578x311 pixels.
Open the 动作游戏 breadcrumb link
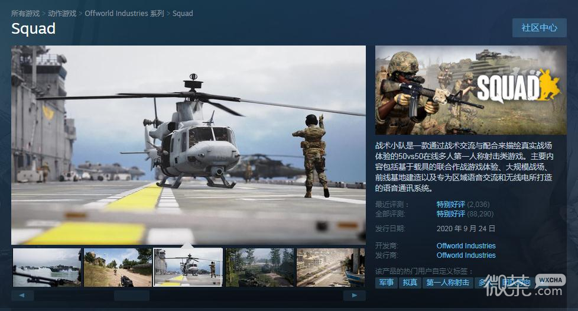click(62, 13)
